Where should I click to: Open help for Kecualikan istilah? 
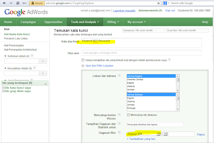click(34, 68)
